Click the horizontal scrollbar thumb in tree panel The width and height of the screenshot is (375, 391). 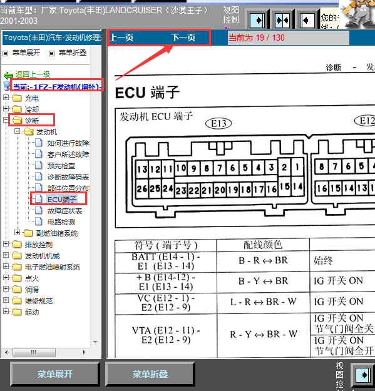(x=34, y=352)
